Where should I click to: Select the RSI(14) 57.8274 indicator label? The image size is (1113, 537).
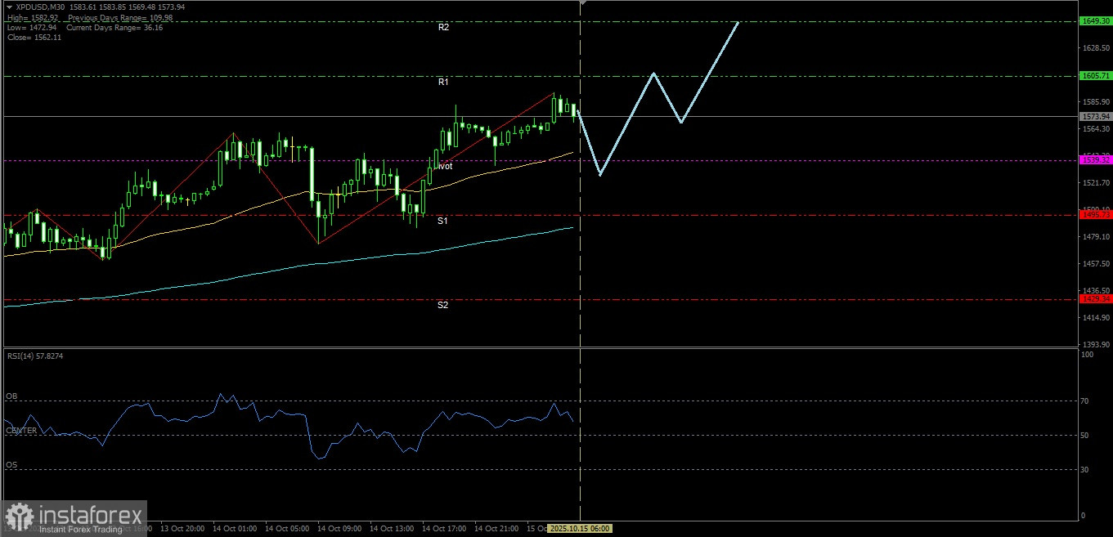pyautogui.click(x=35, y=356)
